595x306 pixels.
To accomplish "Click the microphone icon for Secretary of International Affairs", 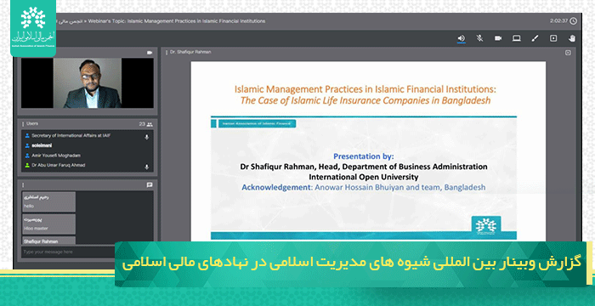I will [x=146, y=137].
